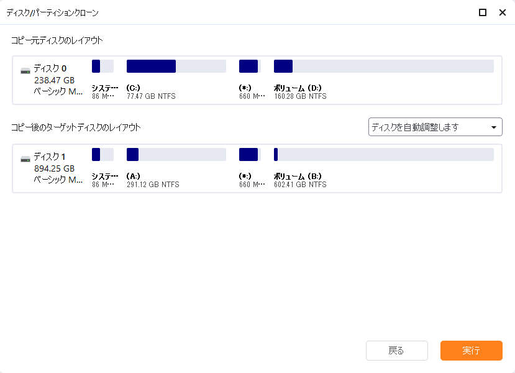Select source system partition 86 MB bar

coord(103,67)
